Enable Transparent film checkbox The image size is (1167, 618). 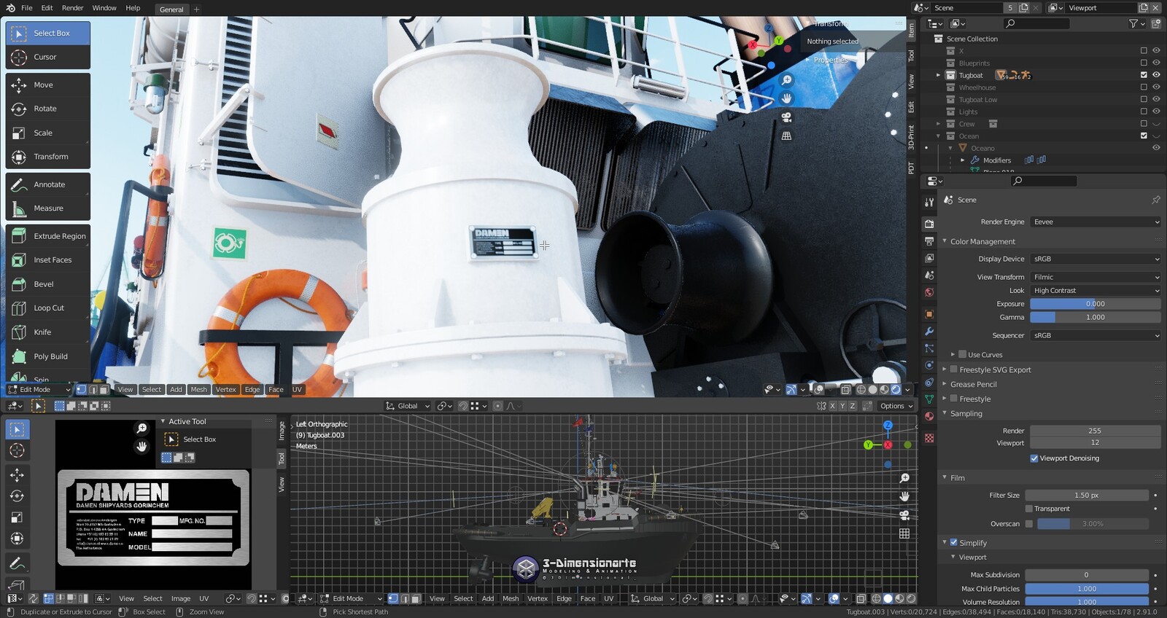1029,509
